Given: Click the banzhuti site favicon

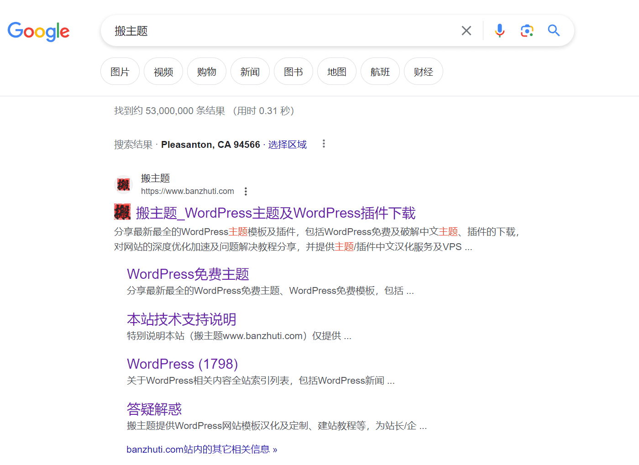Looking at the screenshot, I should [x=123, y=184].
